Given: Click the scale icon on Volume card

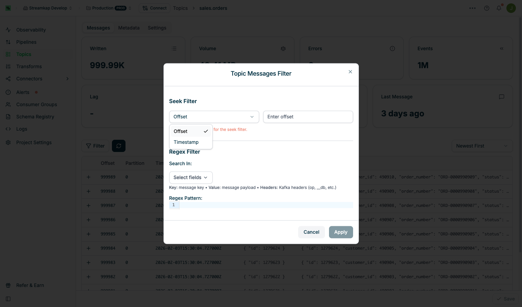Looking at the screenshot, I should (x=283, y=49).
